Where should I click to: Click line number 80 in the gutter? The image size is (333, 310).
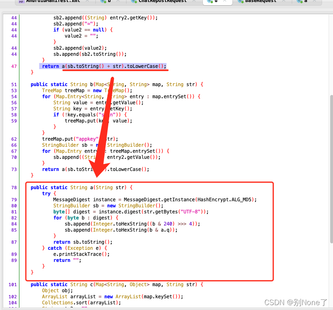(x=14, y=206)
